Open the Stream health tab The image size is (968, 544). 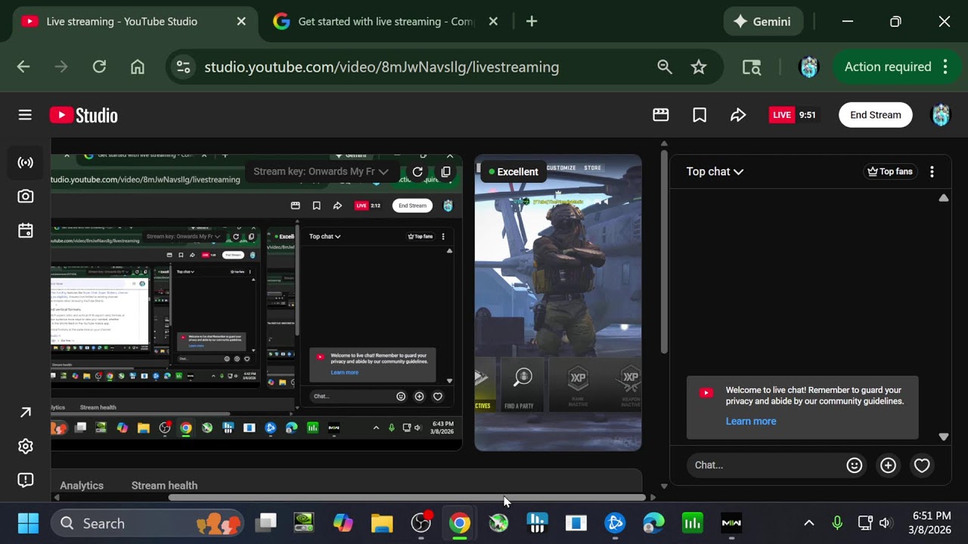tap(164, 485)
